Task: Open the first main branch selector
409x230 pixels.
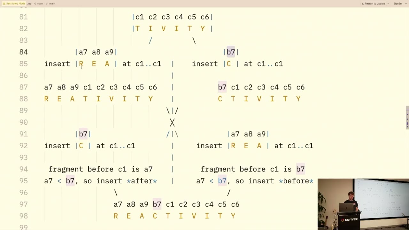Action: coord(38,4)
